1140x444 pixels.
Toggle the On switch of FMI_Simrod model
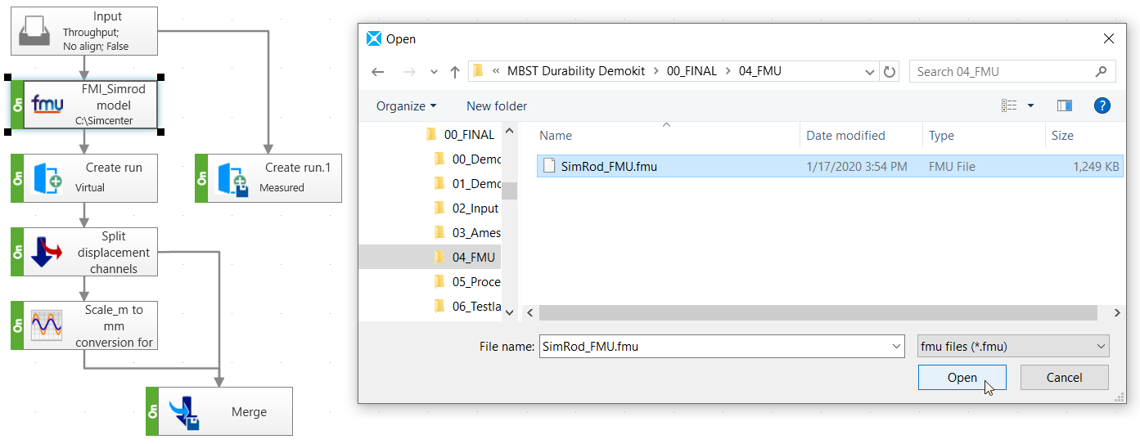pyautogui.click(x=17, y=105)
